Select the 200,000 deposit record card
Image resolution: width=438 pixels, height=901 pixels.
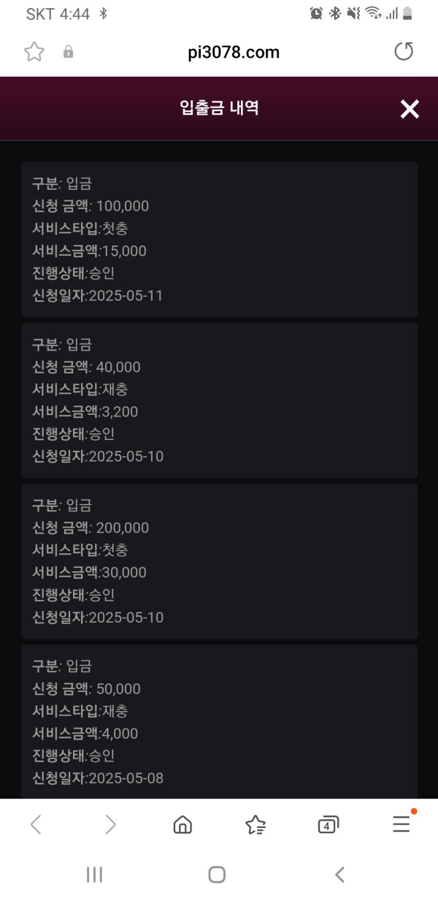click(219, 561)
